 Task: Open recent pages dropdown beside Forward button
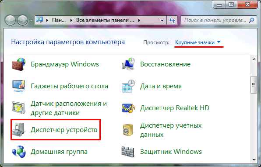[x=31, y=21]
